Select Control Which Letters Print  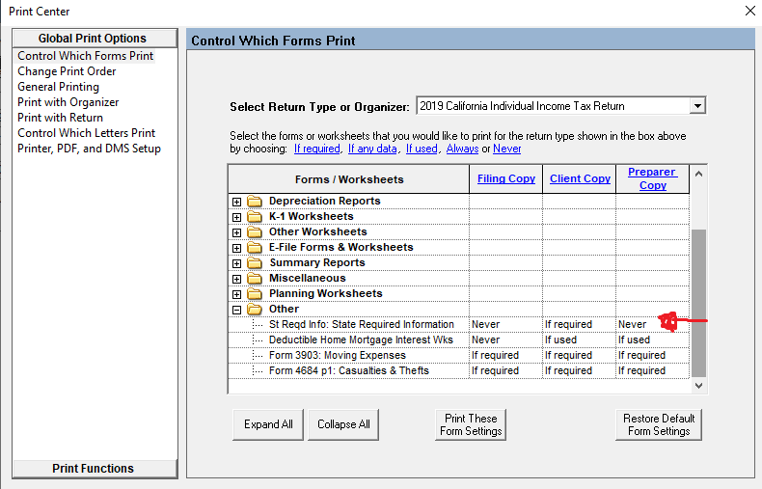pos(86,133)
